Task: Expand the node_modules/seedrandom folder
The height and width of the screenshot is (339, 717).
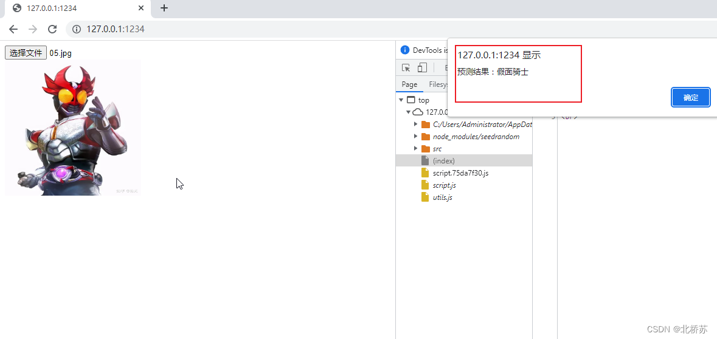Action: (x=415, y=137)
